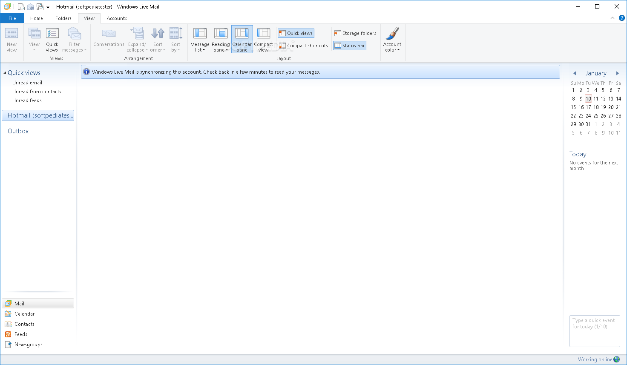Viewport: 627px width, 365px height.
Task: Click the Sort by list icon
Action: pos(175,34)
